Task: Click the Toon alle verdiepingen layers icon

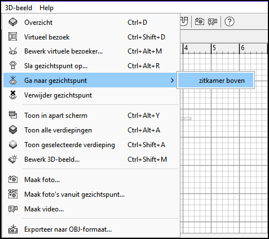Action: click(13, 130)
